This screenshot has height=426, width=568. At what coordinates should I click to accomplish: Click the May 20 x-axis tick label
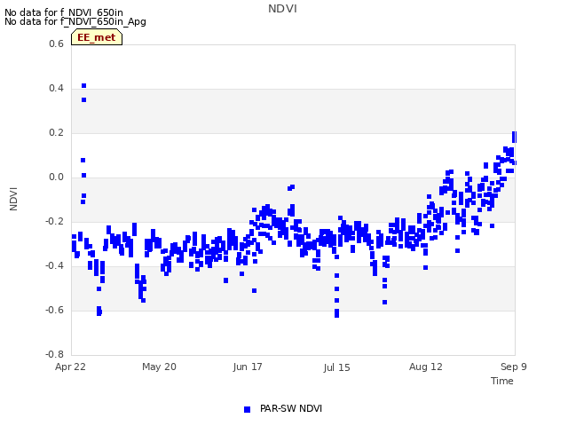159,367
